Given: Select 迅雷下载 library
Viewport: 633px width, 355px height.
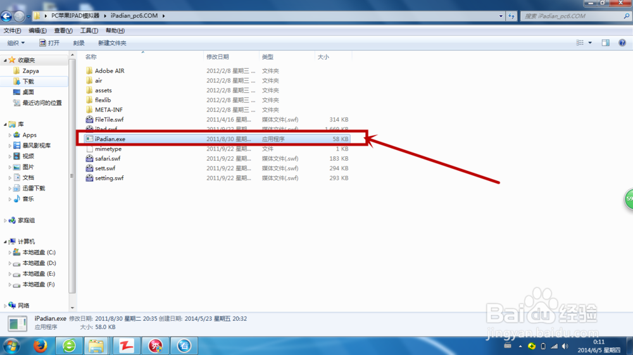Looking at the screenshot, I should click(x=34, y=189).
